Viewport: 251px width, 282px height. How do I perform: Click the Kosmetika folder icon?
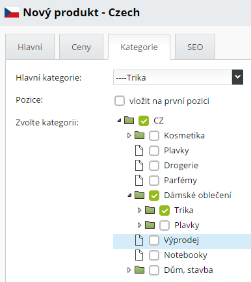[139, 135]
